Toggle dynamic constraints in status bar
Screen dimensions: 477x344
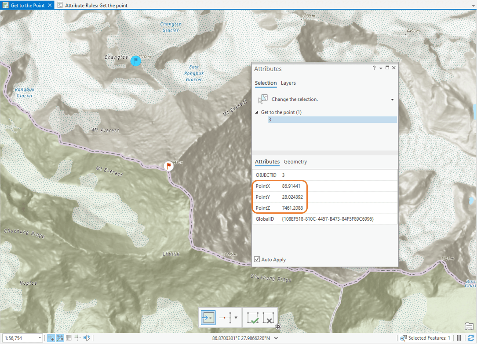[x=60, y=337]
